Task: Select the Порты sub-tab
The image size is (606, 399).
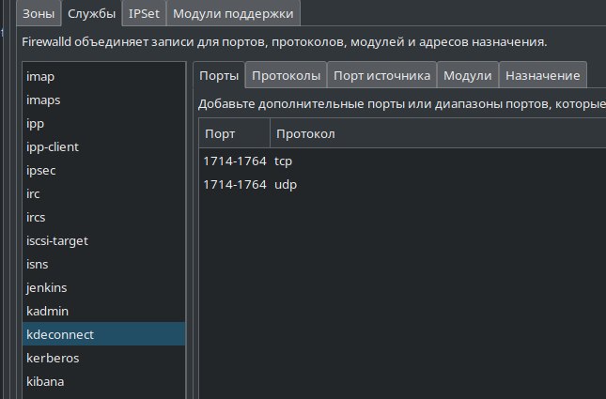Action: coord(219,75)
